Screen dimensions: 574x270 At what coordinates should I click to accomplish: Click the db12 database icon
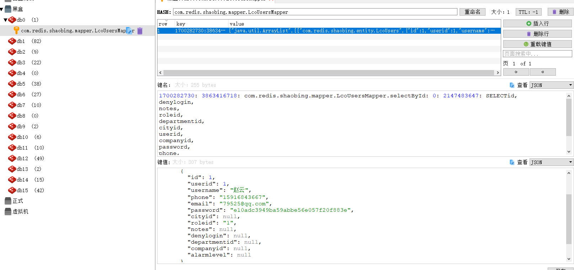[x=12, y=158]
